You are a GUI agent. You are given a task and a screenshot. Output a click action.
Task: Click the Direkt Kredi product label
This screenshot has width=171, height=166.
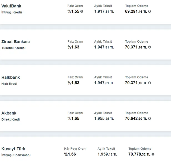point(11,119)
